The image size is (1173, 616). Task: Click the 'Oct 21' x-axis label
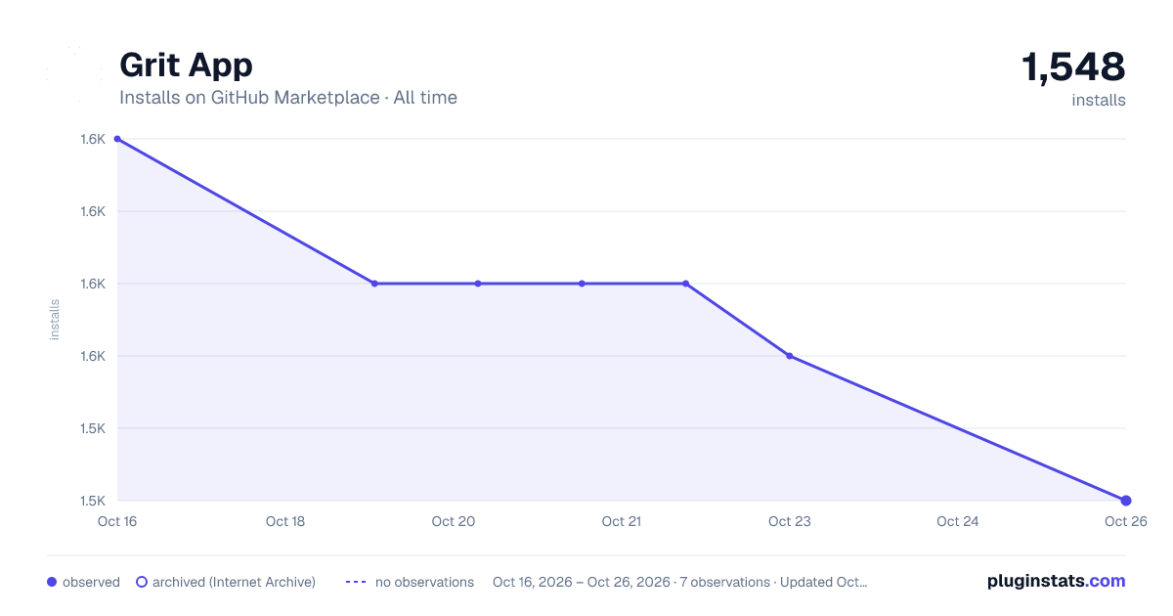point(622,521)
